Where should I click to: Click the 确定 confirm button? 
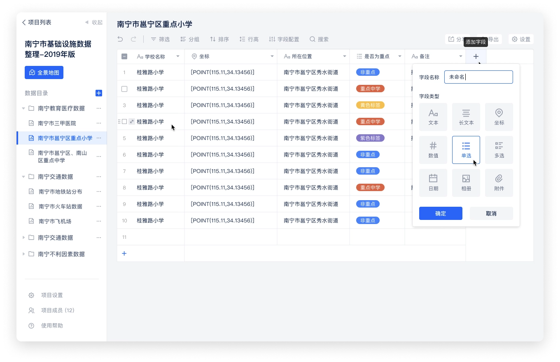[441, 213]
